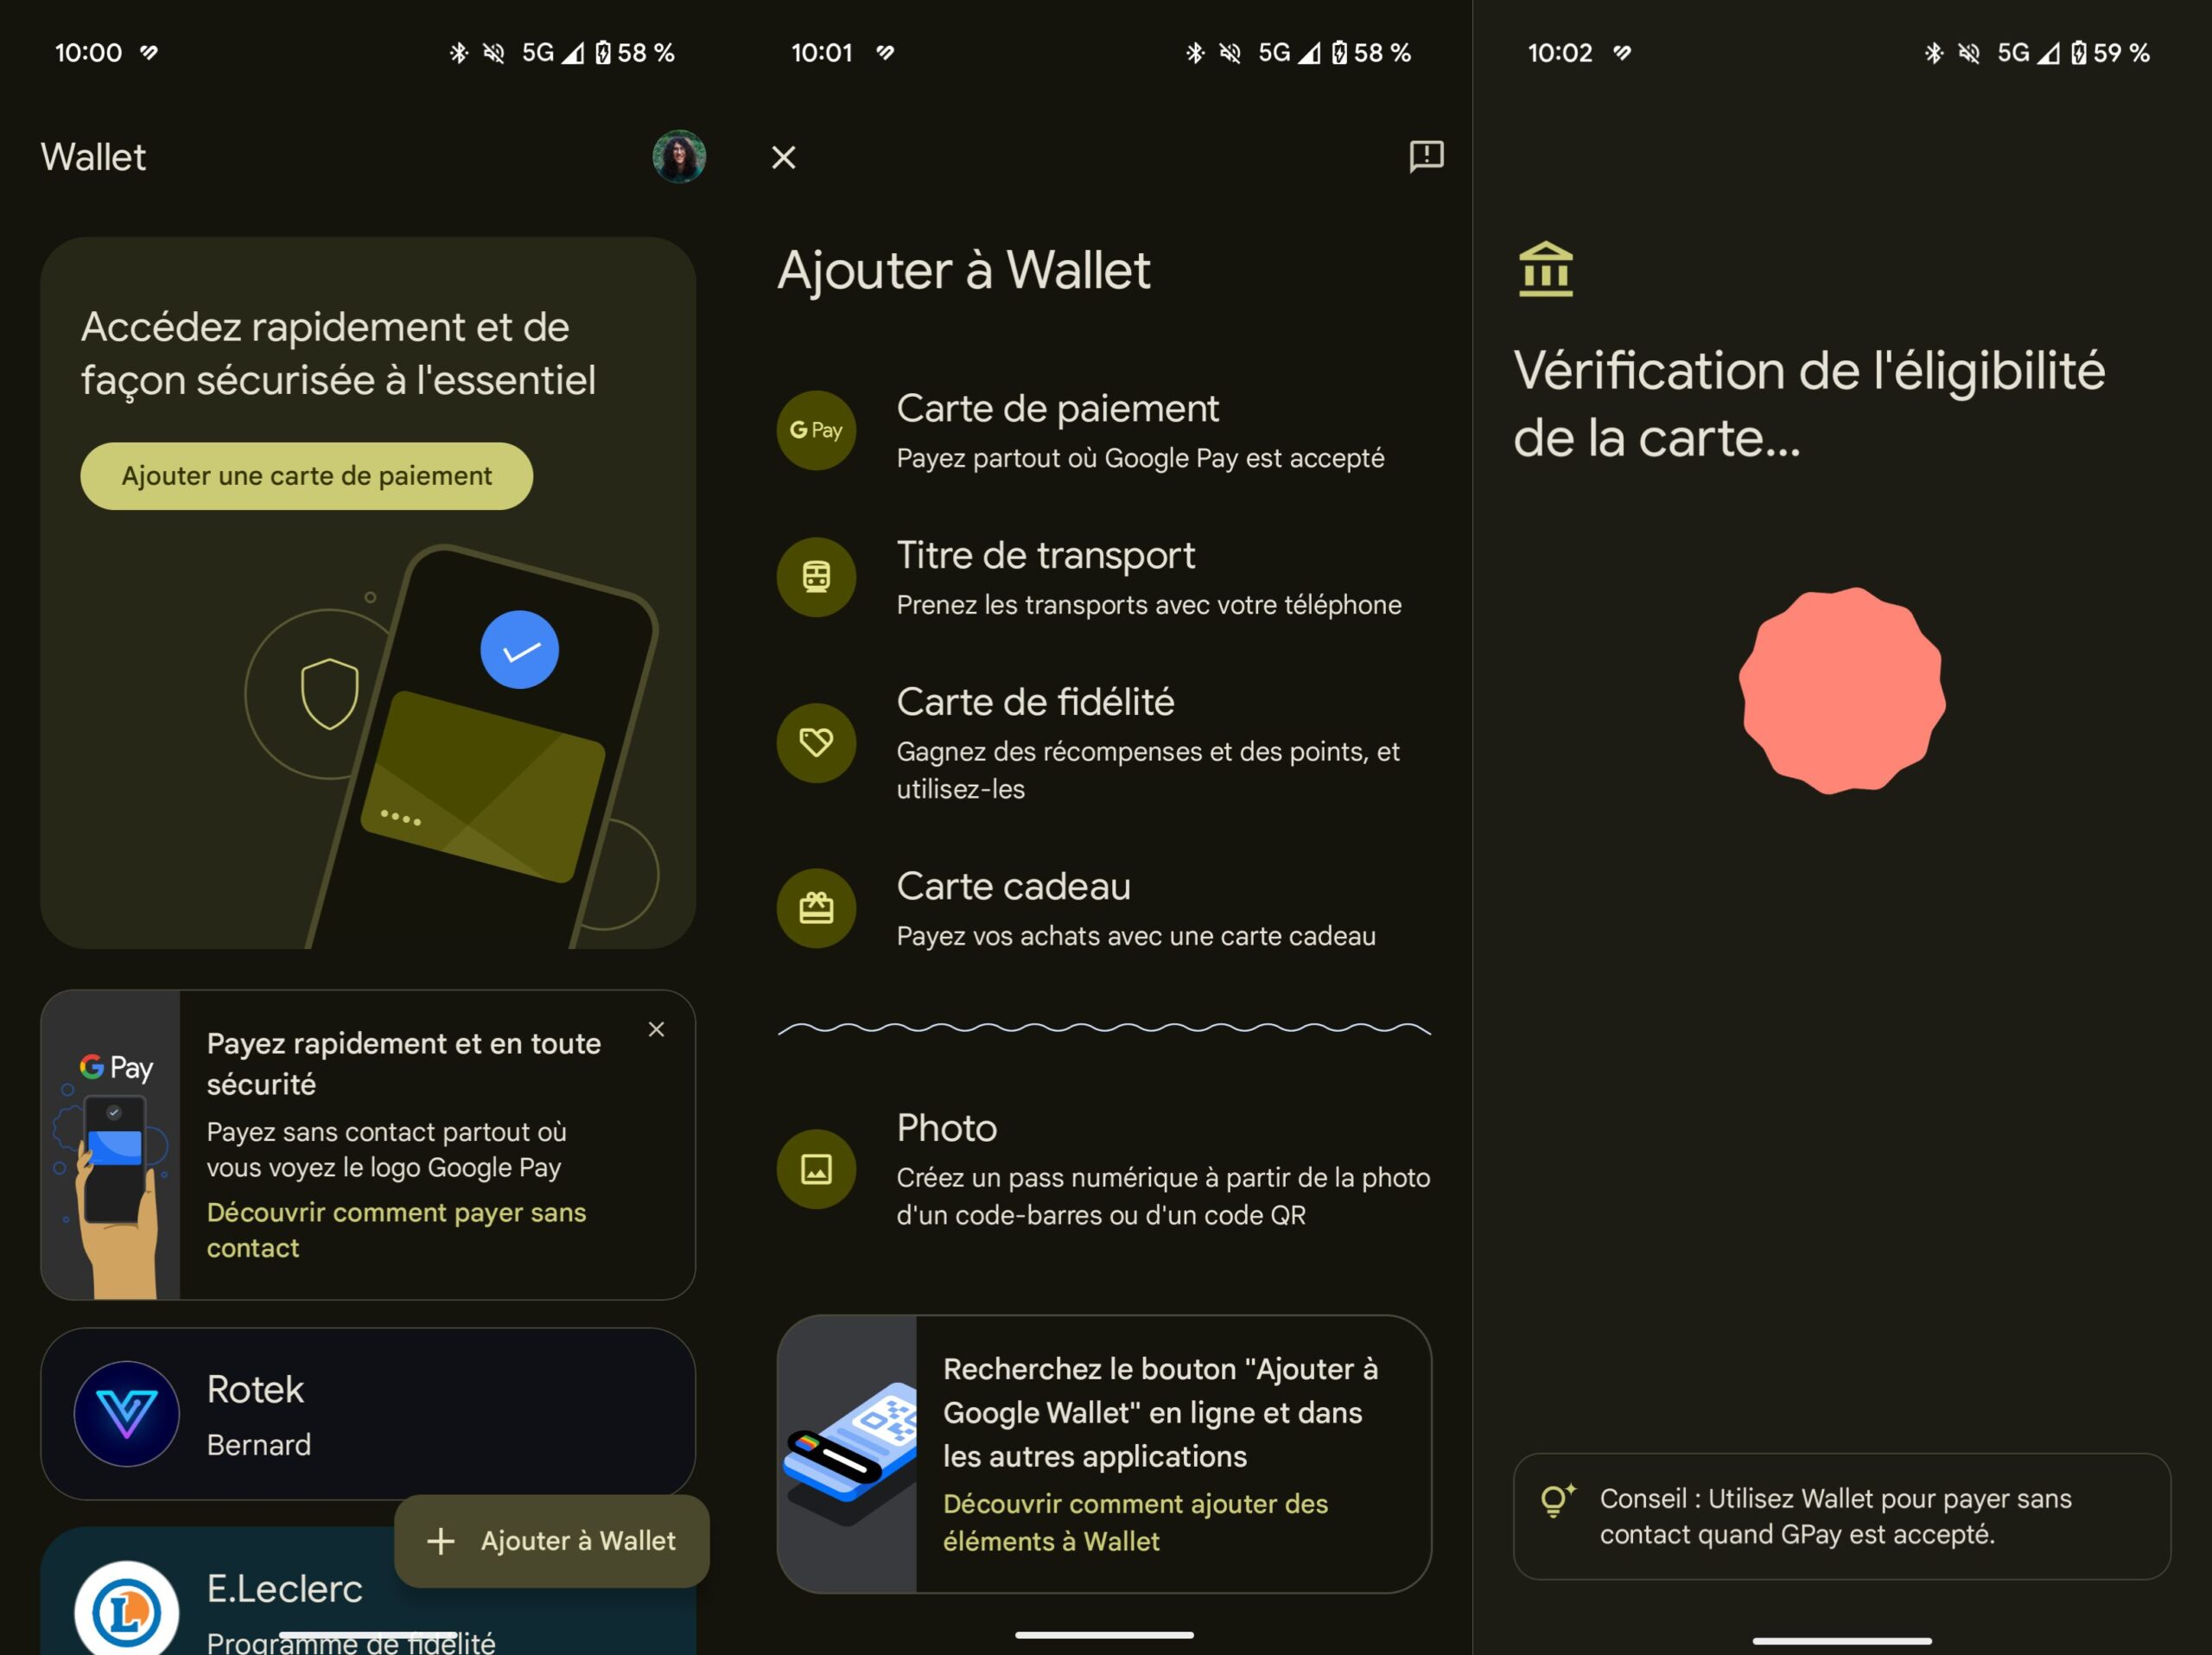Select the train icon for Titre de transport
This screenshot has height=1655, width=2212.
(x=816, y=577)
